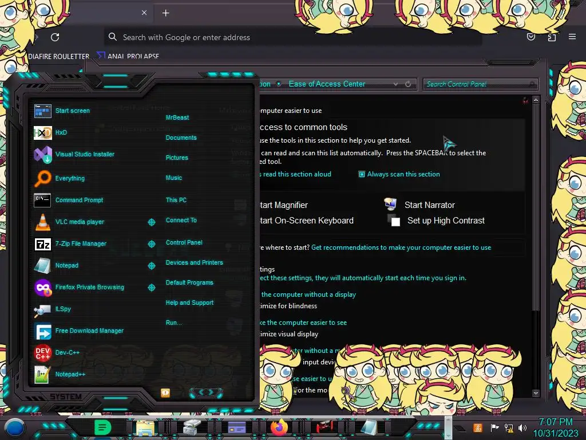Open This PC

[176, 200]
